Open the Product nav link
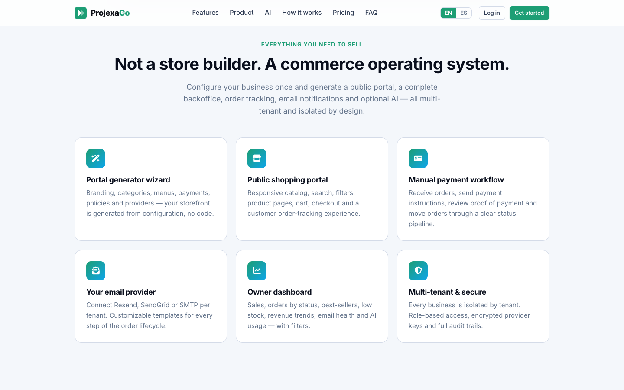Screen dimensions: 624x390 click(x=242, y=13)
